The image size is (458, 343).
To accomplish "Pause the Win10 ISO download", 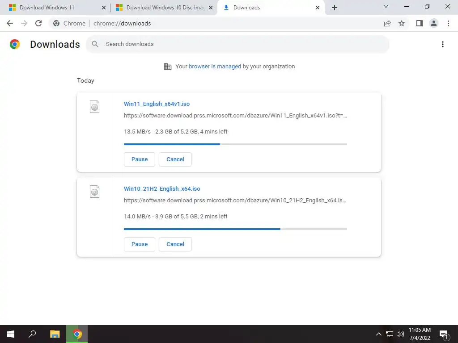I will [140, 244].
